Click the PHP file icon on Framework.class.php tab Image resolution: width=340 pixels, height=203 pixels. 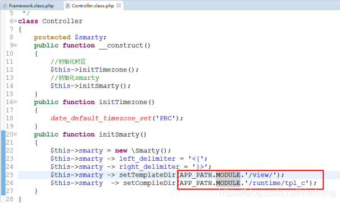click(x=4, y=6)
